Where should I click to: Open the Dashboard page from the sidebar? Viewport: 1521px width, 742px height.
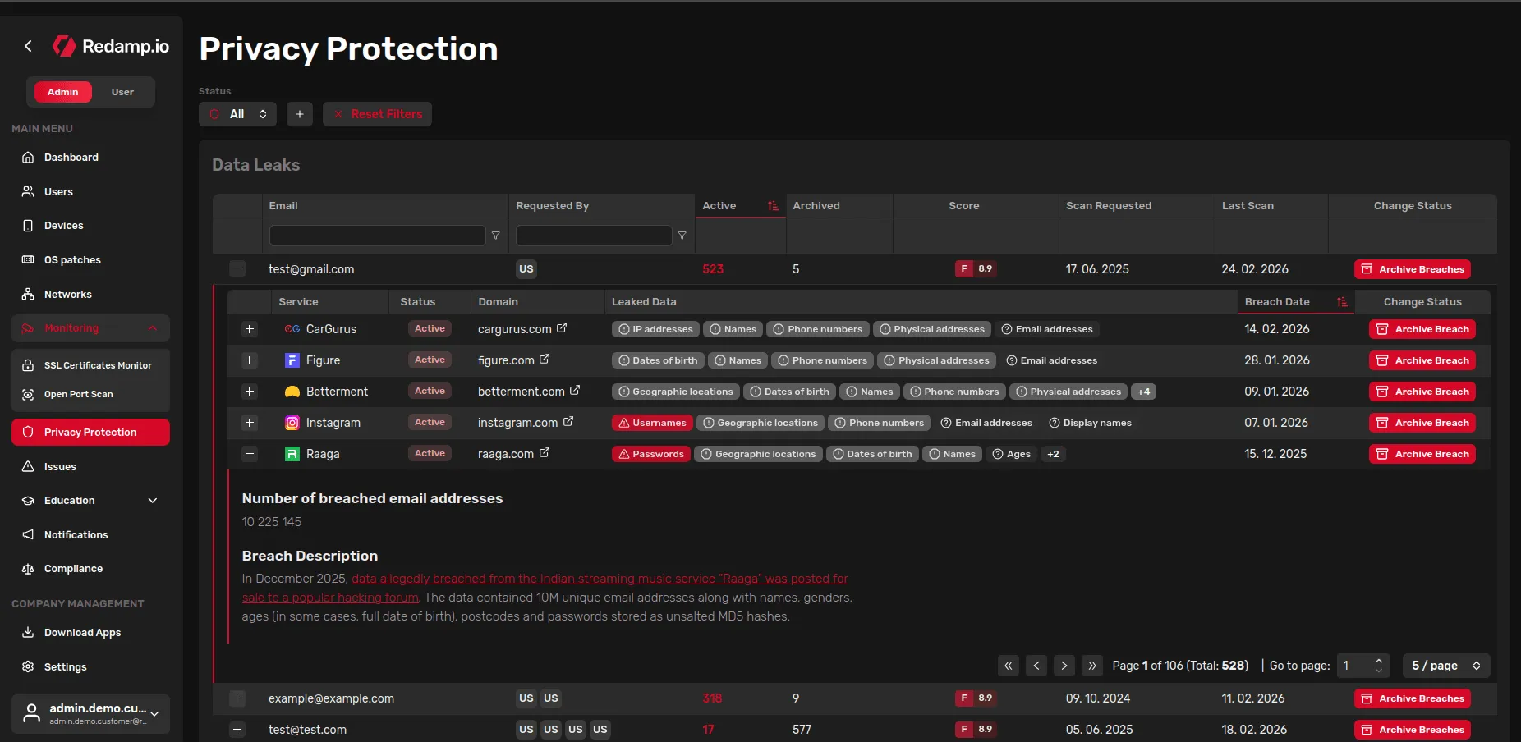[71, 157]
